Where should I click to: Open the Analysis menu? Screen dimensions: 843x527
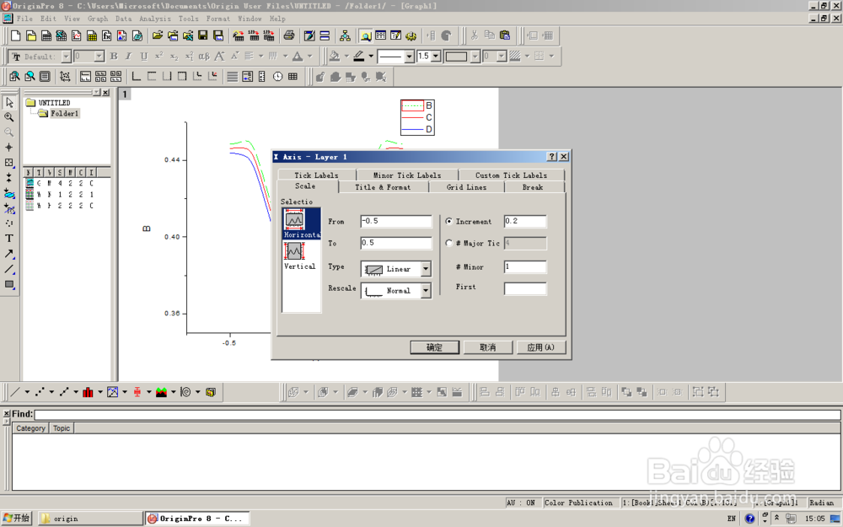pos(155,19)
